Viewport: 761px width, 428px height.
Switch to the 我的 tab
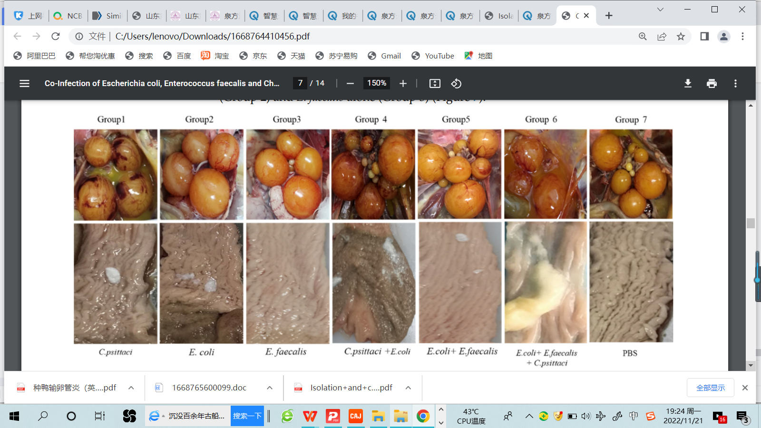pyautogui.click(x=342, y=16)
